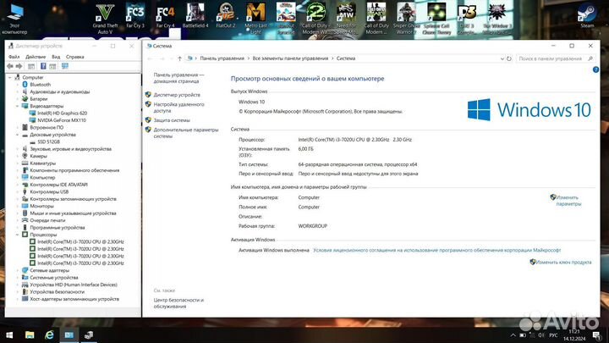This screenshot has width=609, height=343.
Task: Click the monitor scan icon in Device Manager toolbar
Action: (x=65, y=66)
